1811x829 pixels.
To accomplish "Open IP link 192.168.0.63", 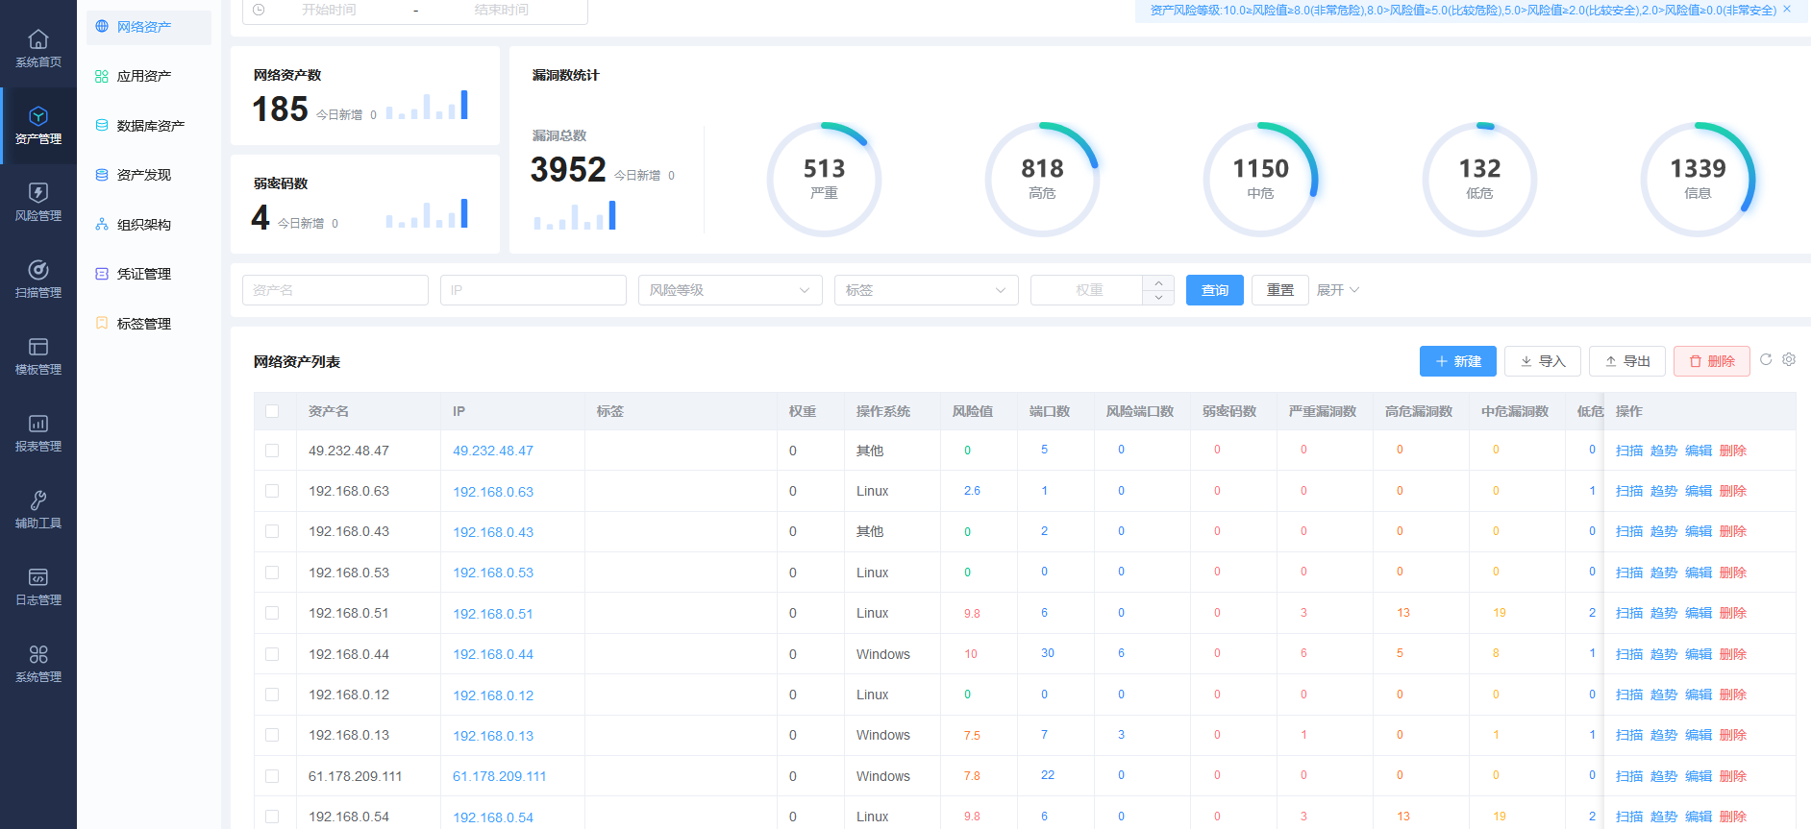I will click(x=493, y=492).
